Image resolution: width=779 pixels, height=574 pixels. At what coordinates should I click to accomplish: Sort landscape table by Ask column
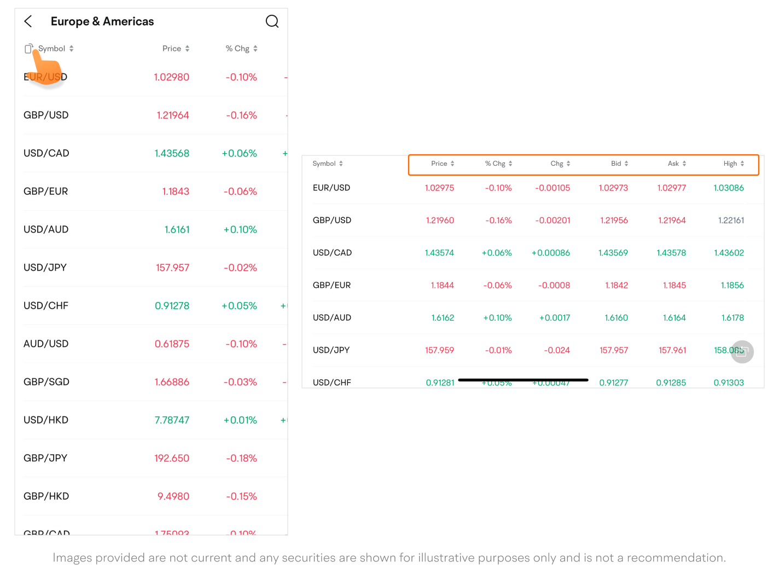(x=677, y=164)
